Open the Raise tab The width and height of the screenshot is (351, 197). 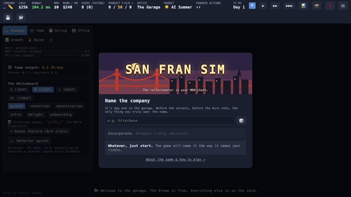36,40
